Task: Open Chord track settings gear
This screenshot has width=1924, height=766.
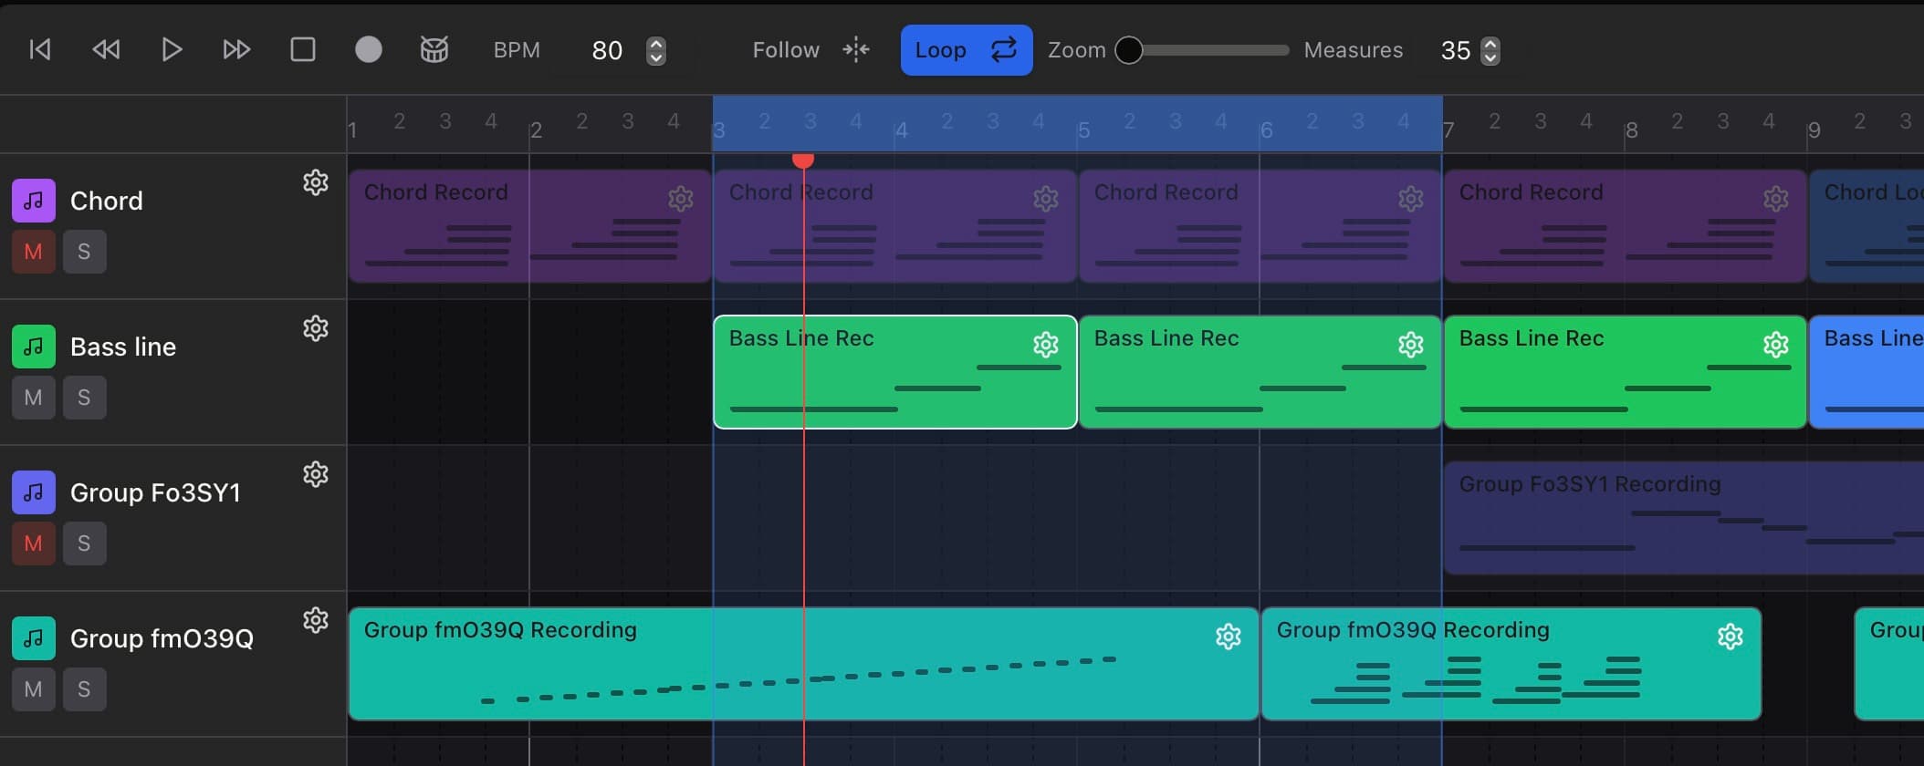Action: click(x=316, y=182)
